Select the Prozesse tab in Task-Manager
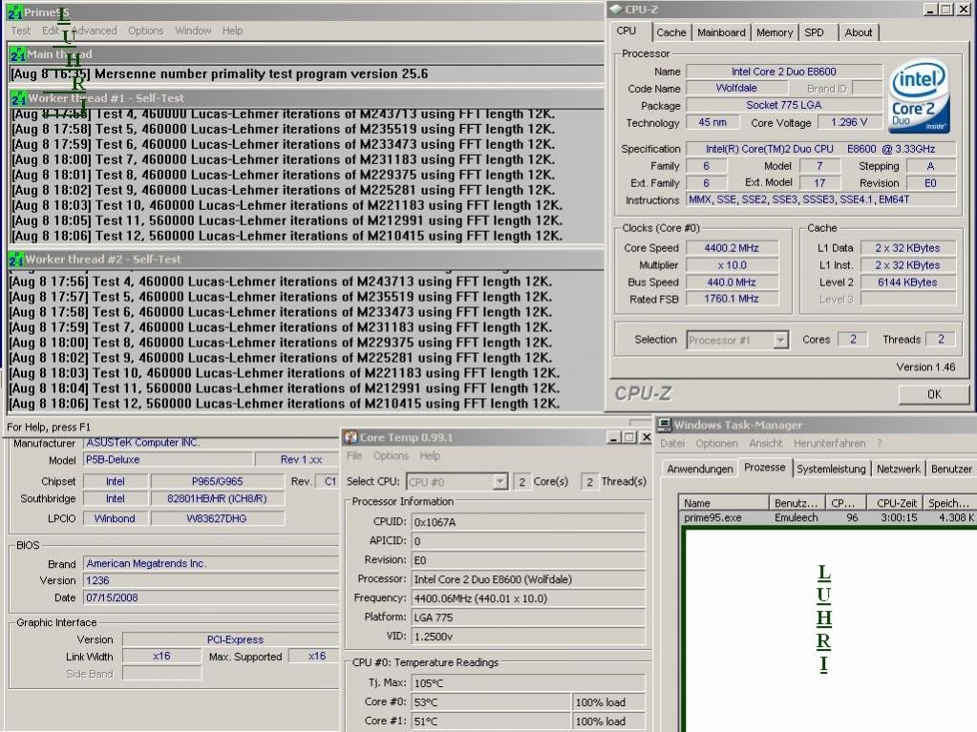 765,468
